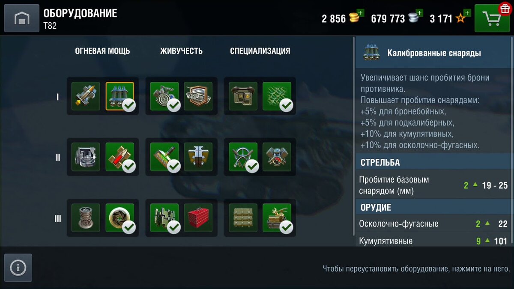The height and width of the screenshot is (289, 514).
Task: Open the info button at bottom left
Action: click(x=18, y=268)
